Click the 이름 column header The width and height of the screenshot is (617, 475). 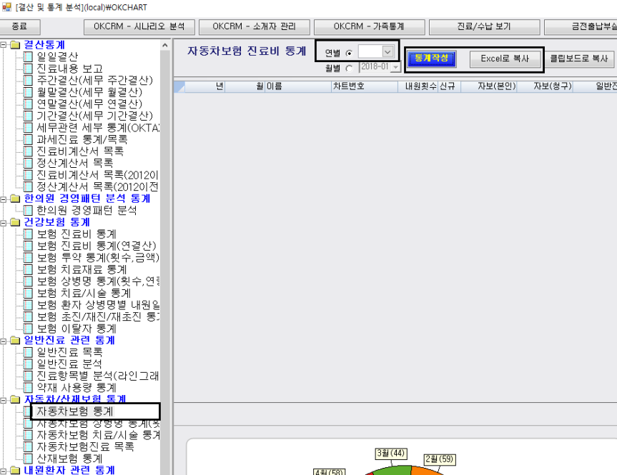point(298,86)
